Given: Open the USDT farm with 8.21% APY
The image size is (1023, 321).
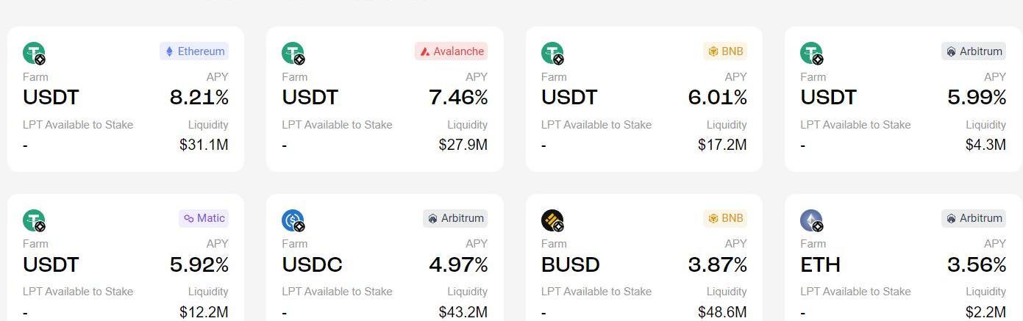Looking at the screenshot, I should (x=125, y=98).
